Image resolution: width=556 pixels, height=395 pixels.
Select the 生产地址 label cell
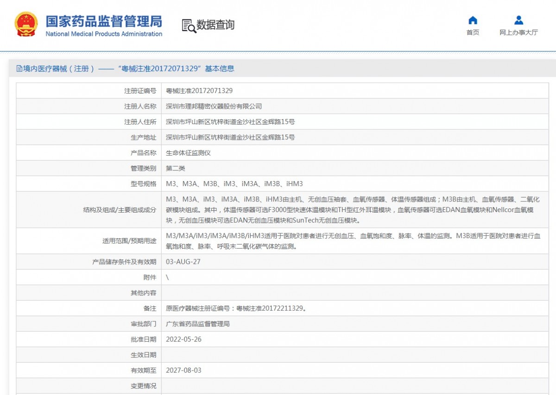tap(89, 137)
